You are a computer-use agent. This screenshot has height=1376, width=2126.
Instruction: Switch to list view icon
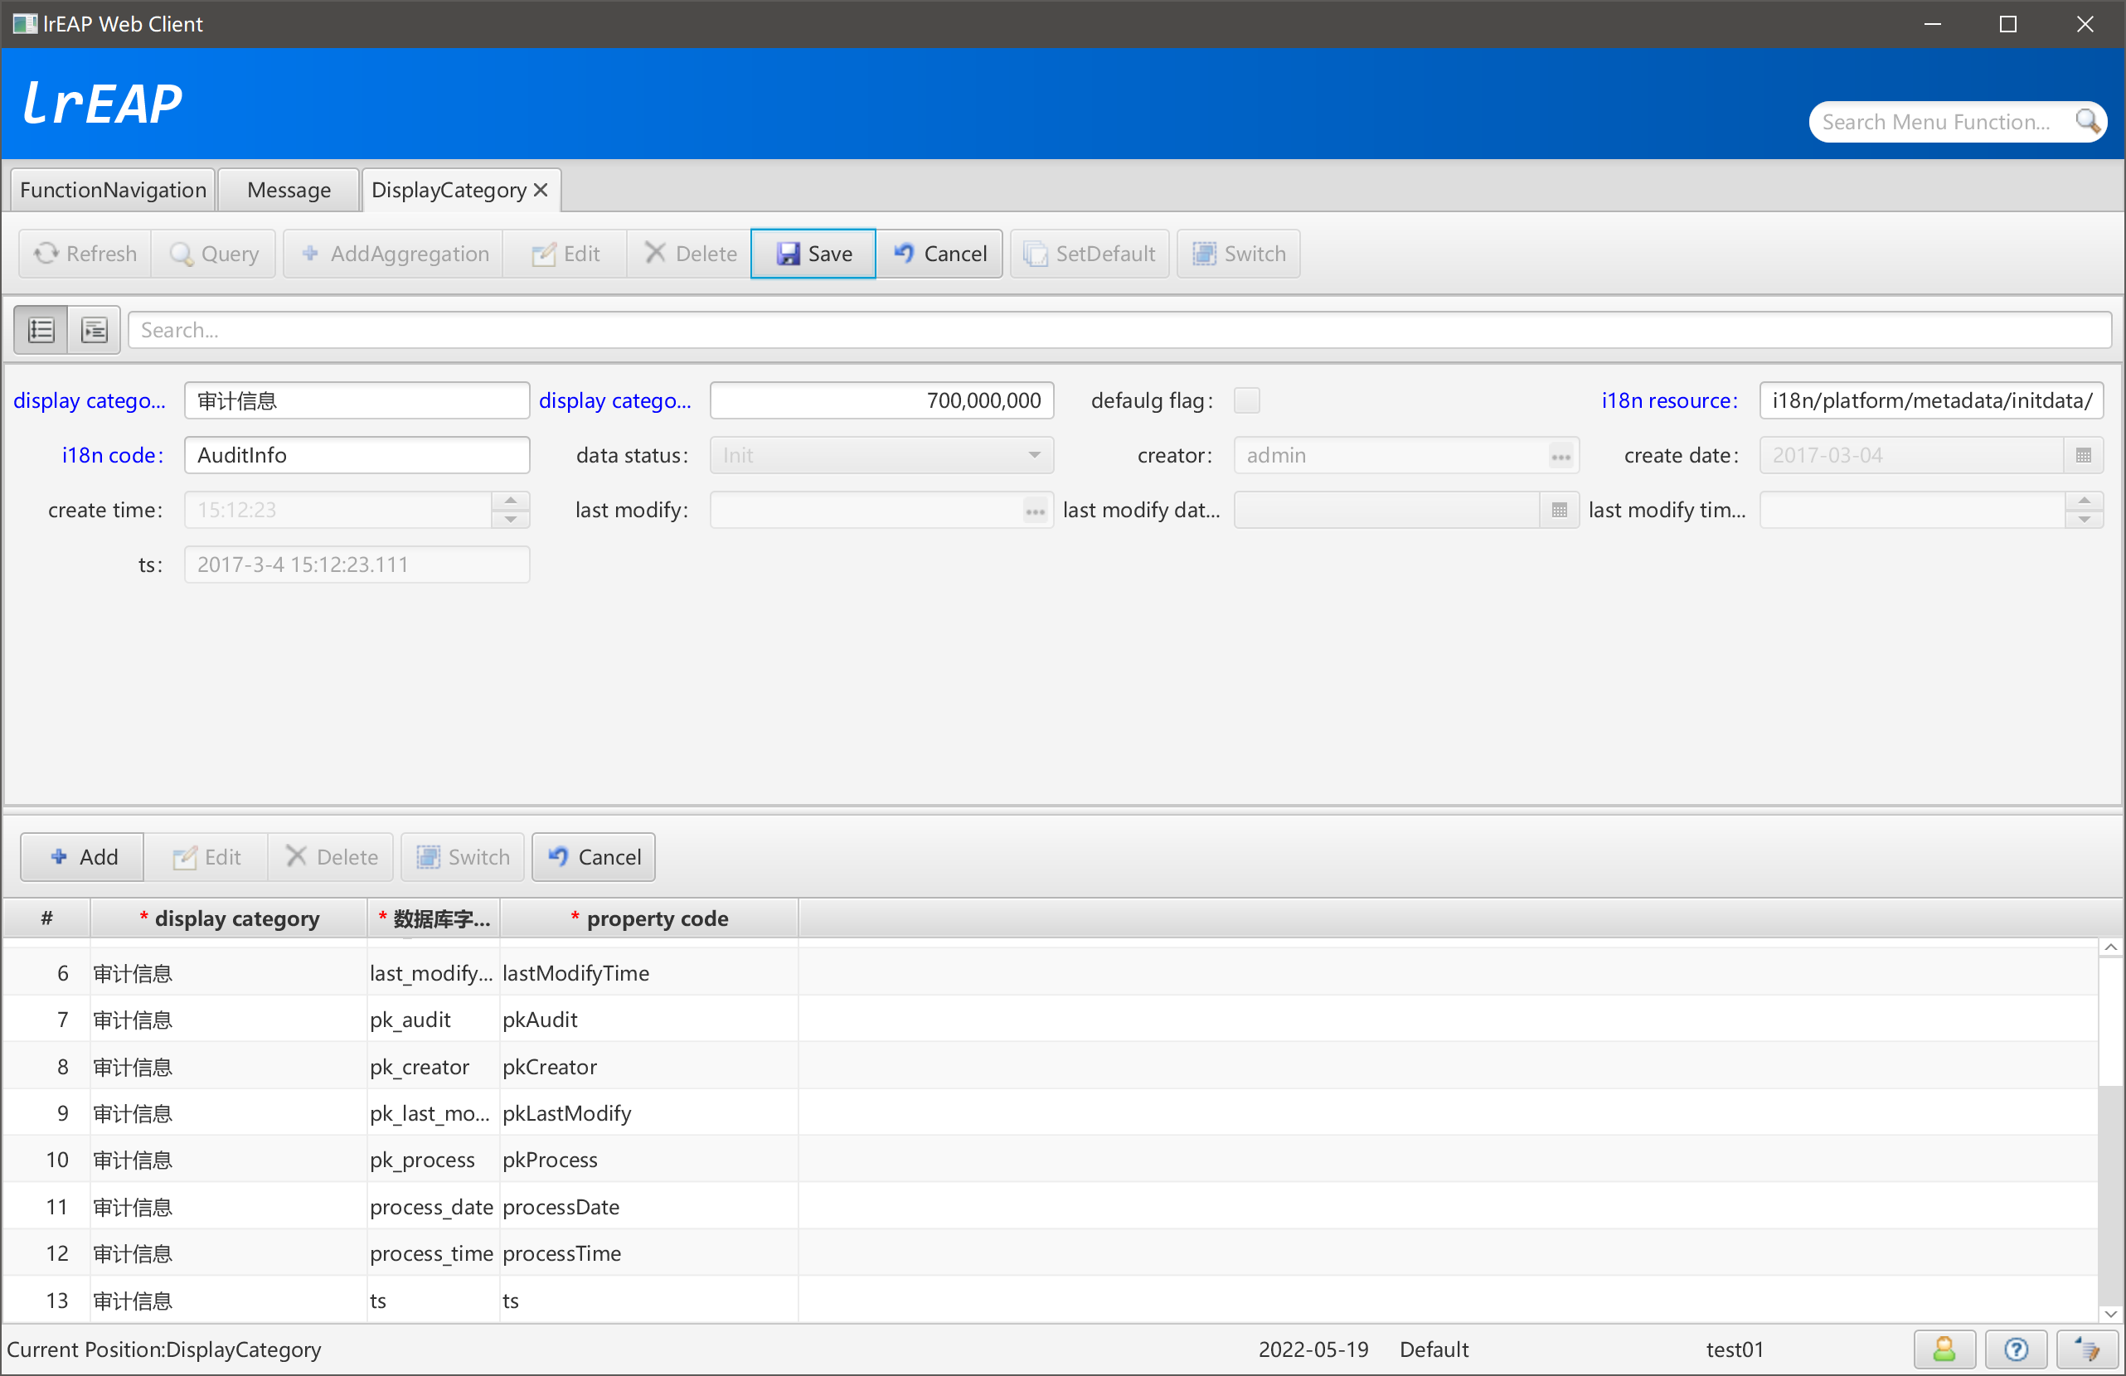pyautogui.click(x=41, y=331)
